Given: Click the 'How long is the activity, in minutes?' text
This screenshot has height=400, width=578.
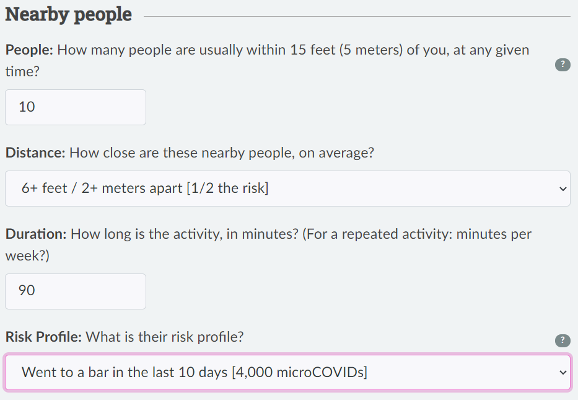Looking at the screenshot, I should click(x=185, y=234).
